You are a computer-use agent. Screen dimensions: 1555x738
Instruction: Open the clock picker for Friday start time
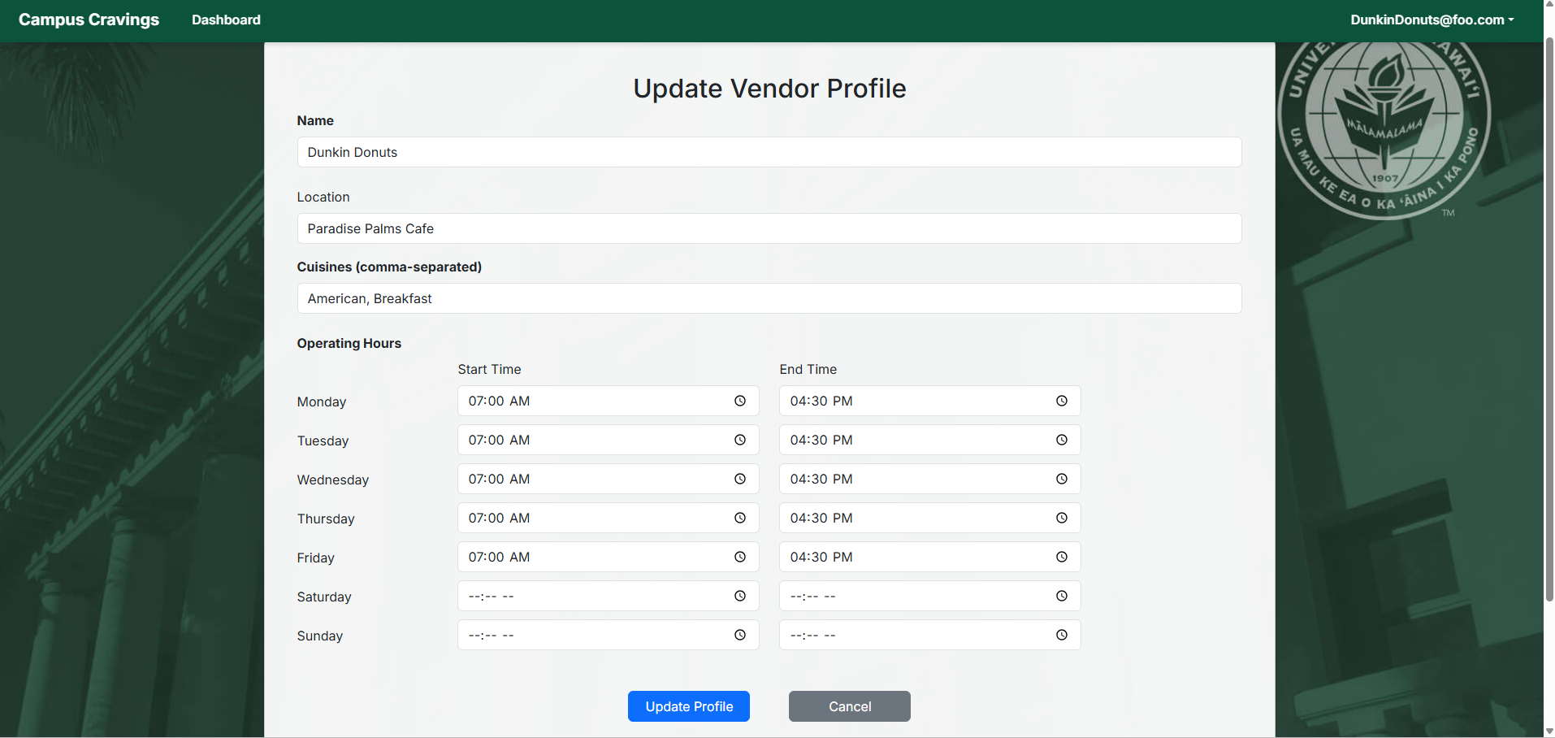[739, 557]
